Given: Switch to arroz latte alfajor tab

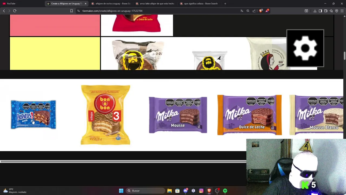Looking at the screenshot, I should tap(155, 4).
